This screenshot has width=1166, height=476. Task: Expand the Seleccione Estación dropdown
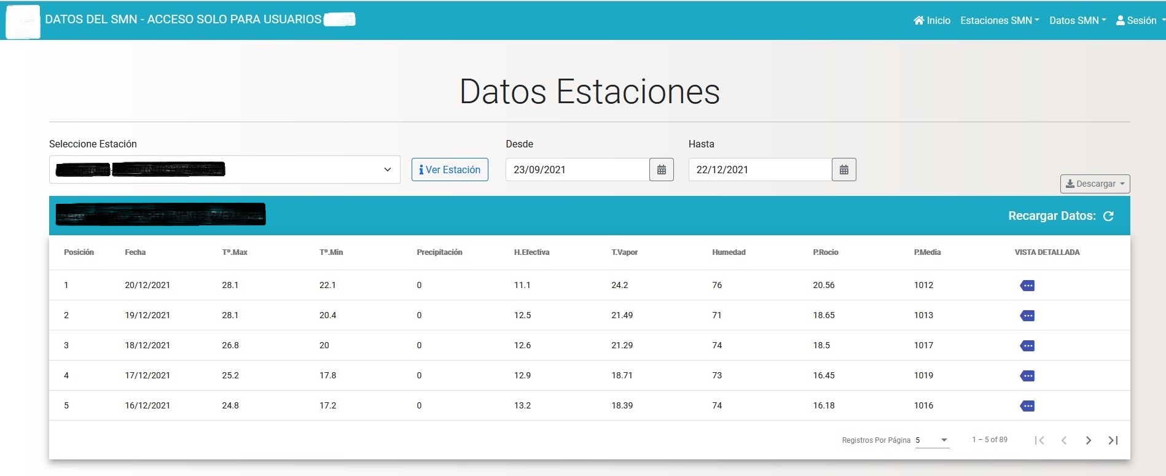tap(387, 170)
